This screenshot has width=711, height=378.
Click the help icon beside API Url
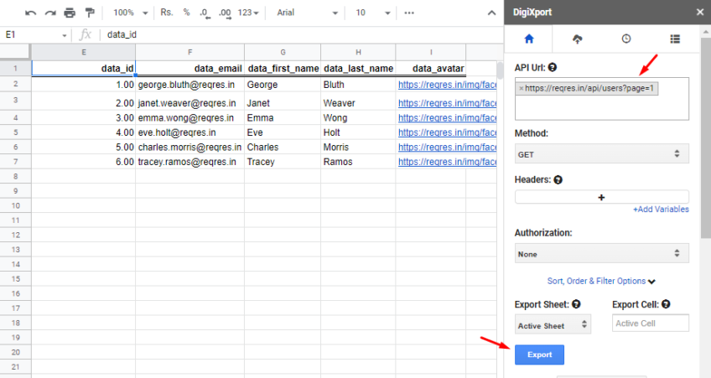coord(553,68)
